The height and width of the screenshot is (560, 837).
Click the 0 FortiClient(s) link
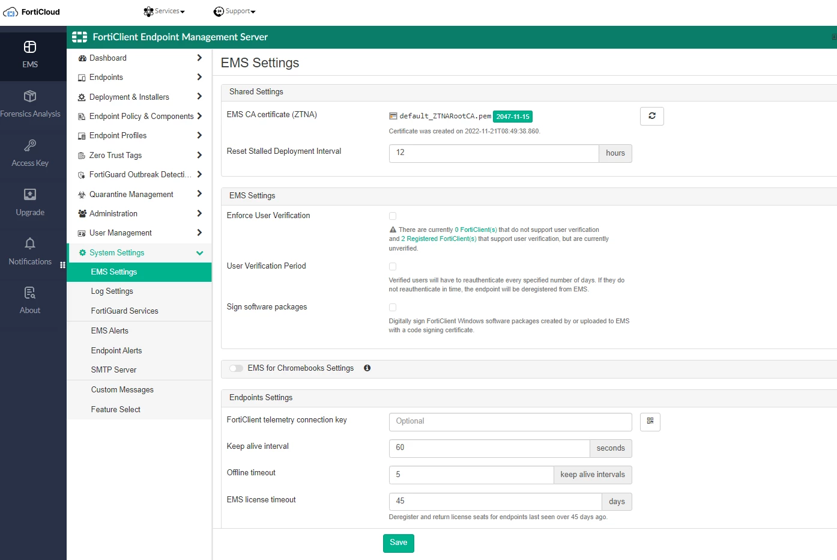point(476,230)
